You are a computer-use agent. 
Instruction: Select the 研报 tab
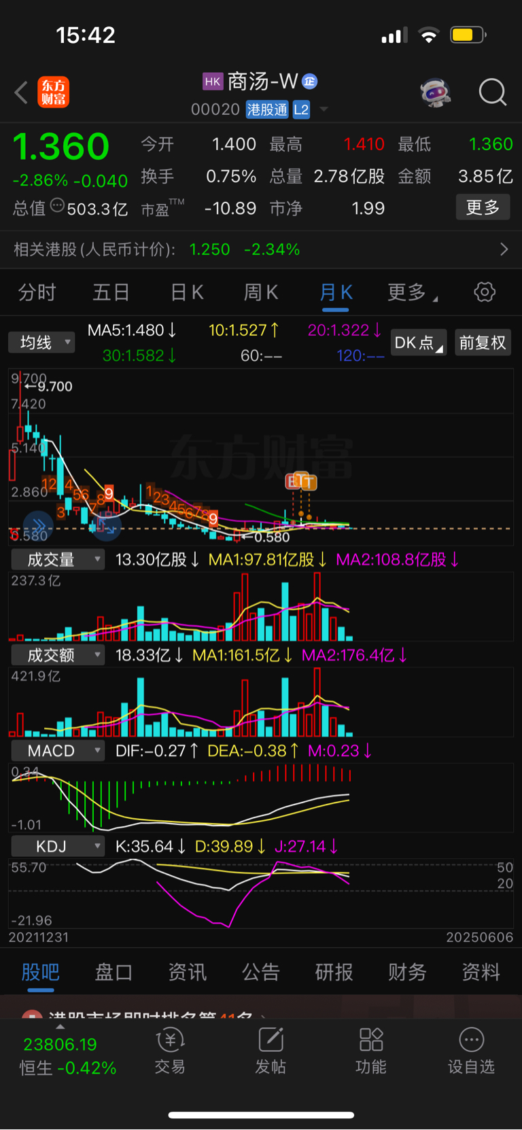pyautogui.click(x=334, y=972)
